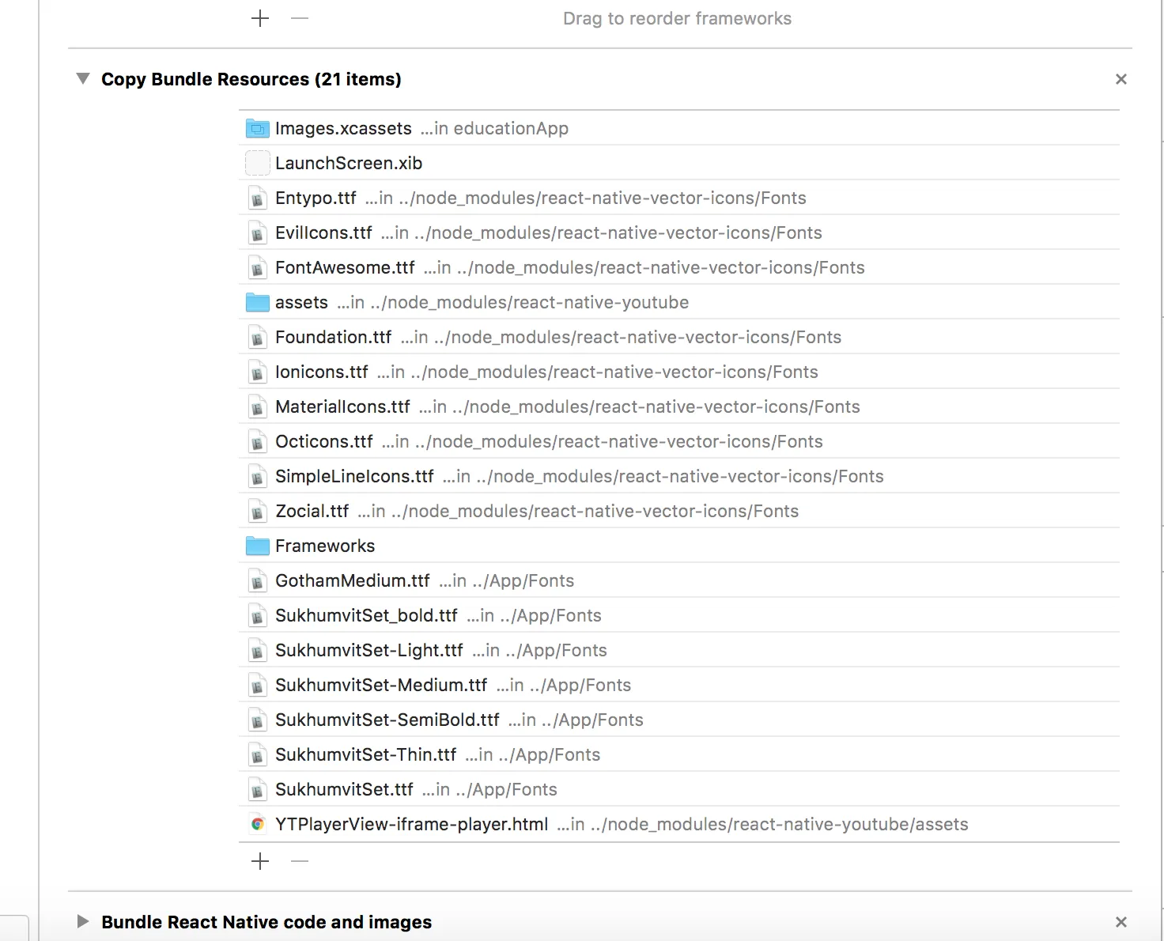This screenshot has height=941, width=1164.
Task: Click the Images.xcassets folder icon
Action: point(258,128)
